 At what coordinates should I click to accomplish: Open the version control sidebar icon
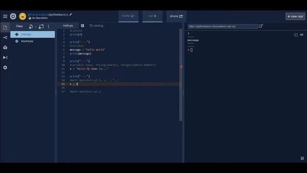5,37
